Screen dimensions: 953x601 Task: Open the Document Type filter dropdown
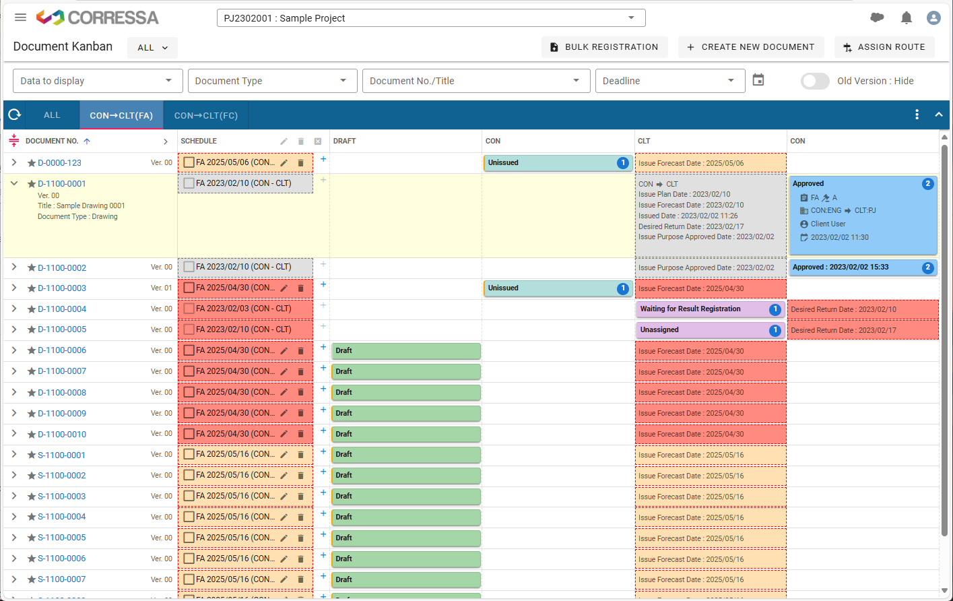[272, 80]
